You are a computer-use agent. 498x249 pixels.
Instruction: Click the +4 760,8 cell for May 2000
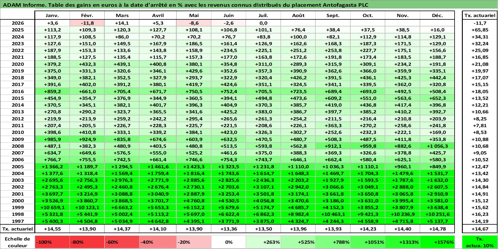(194, 201)
